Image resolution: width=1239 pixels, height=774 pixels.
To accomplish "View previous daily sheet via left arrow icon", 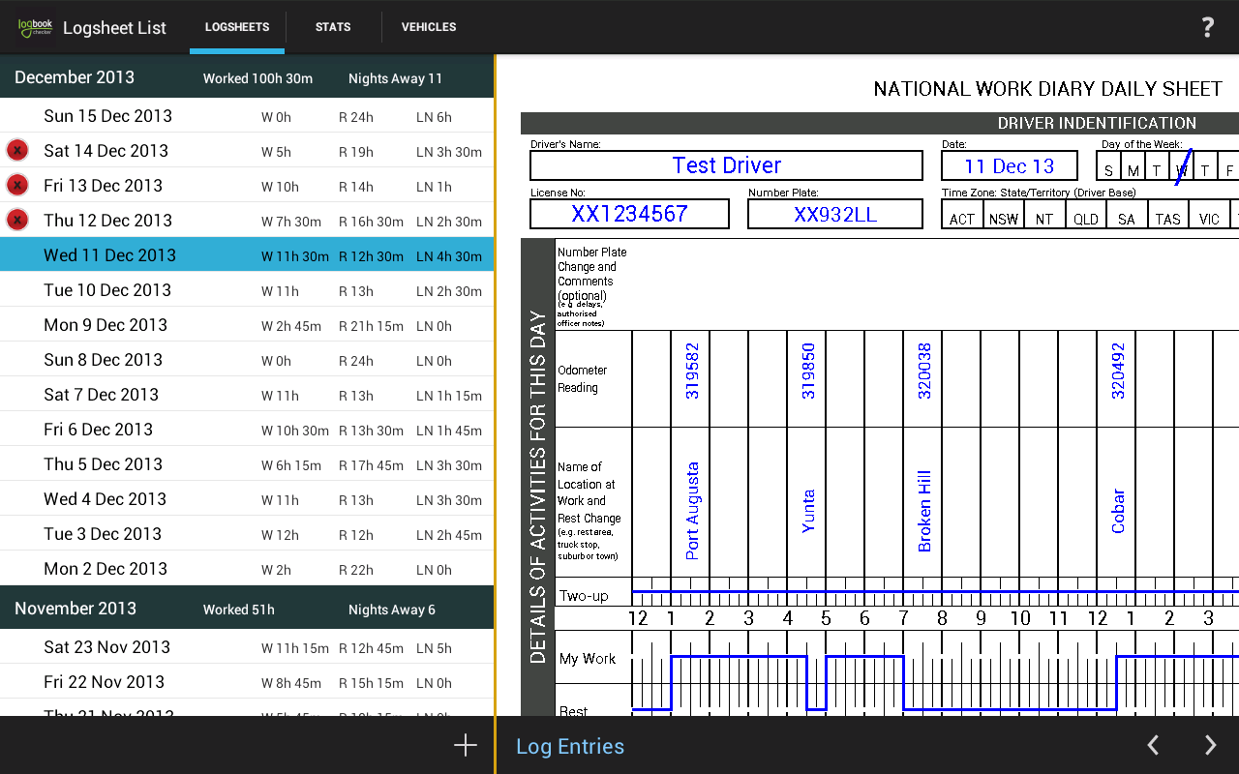I will (x=1153, y=745).
